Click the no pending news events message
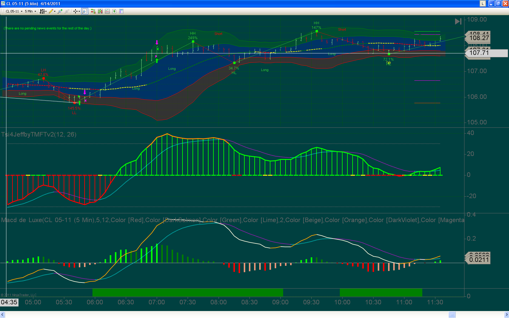This screenshot has height=318, width=509. pyautogui.click(x=48, y=28)
